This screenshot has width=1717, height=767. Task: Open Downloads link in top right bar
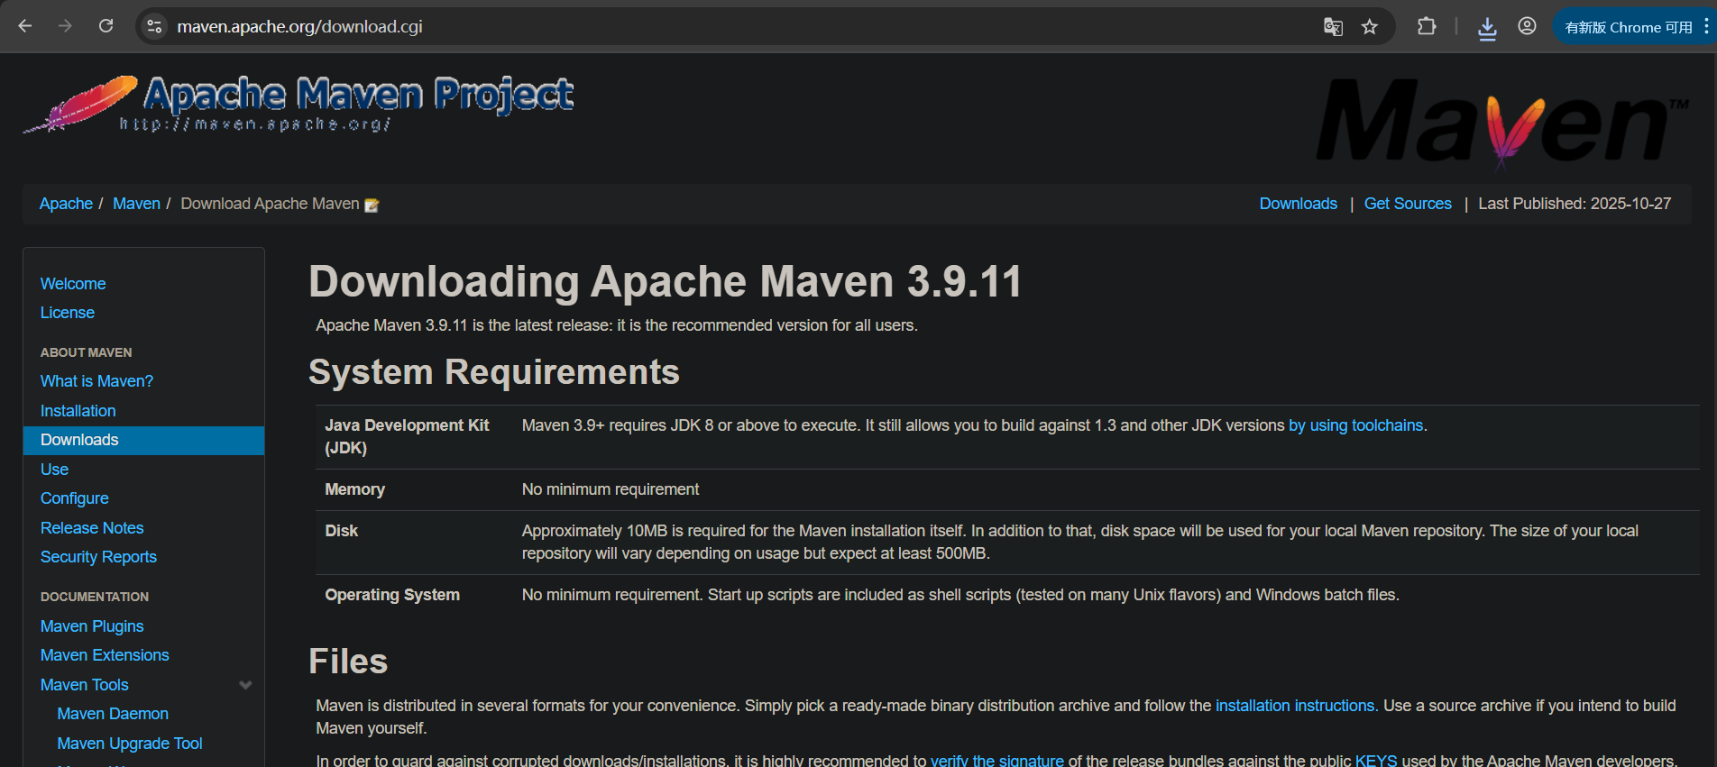1298,204
